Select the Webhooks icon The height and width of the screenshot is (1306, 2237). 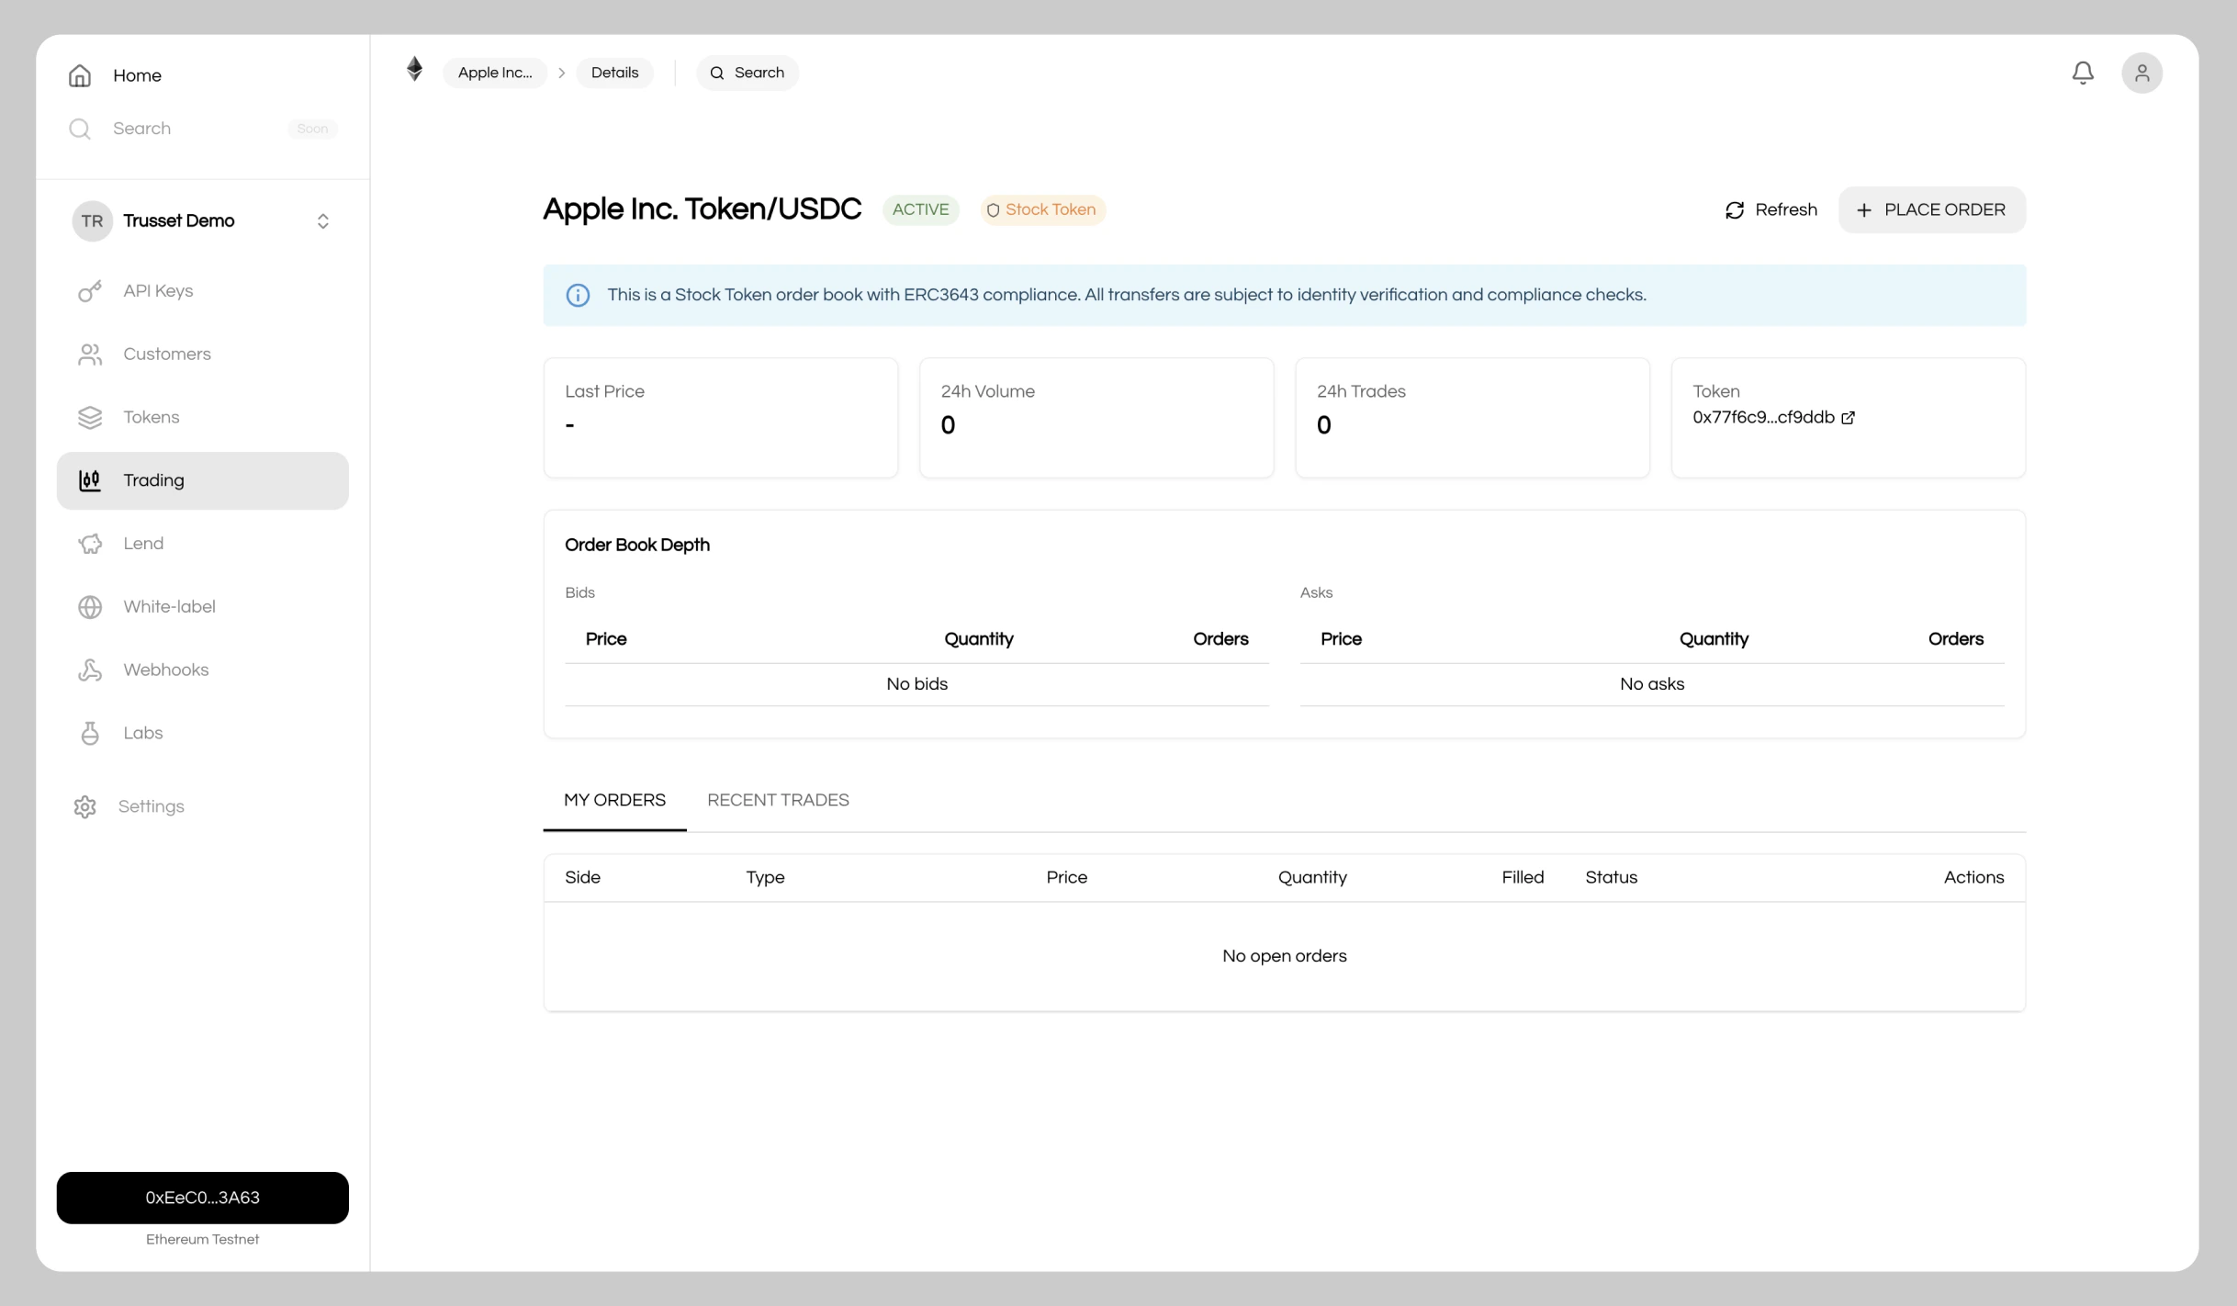coord(89,670)
